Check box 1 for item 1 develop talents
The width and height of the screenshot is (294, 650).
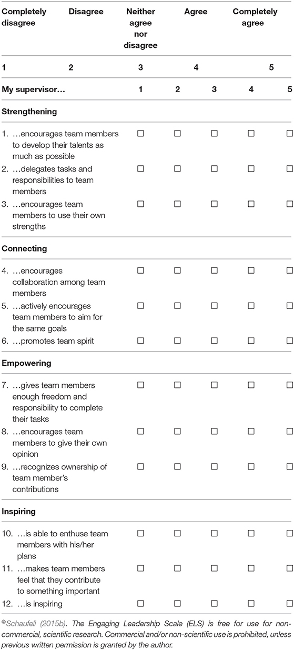click(x=140, y=134)
